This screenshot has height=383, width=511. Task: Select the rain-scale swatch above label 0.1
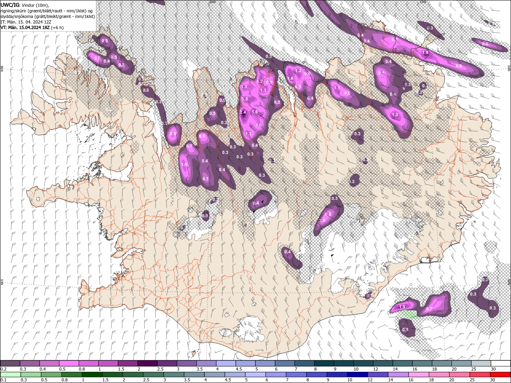(x=10, y=375)
